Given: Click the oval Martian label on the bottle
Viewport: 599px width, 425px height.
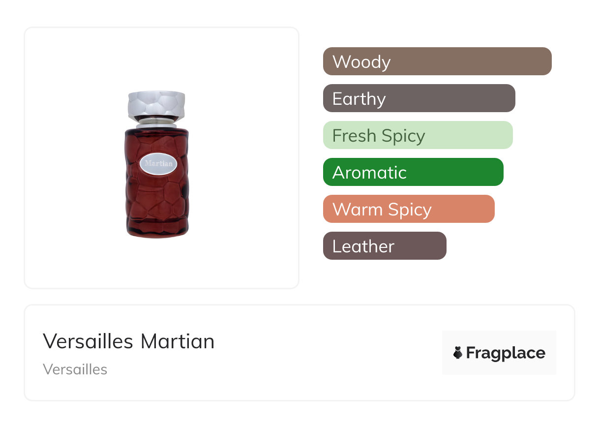Looking at the screenshot, I should tap(158, 164).
